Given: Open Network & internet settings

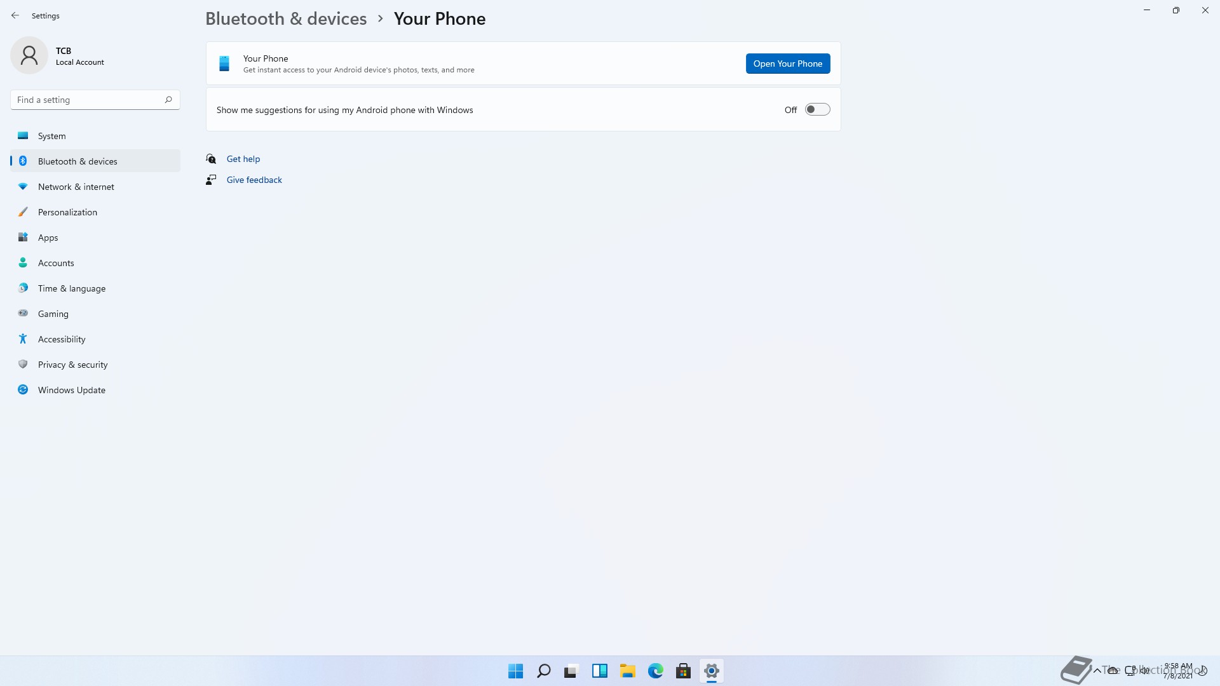Looking at the screenshot, I should (95, 186).
